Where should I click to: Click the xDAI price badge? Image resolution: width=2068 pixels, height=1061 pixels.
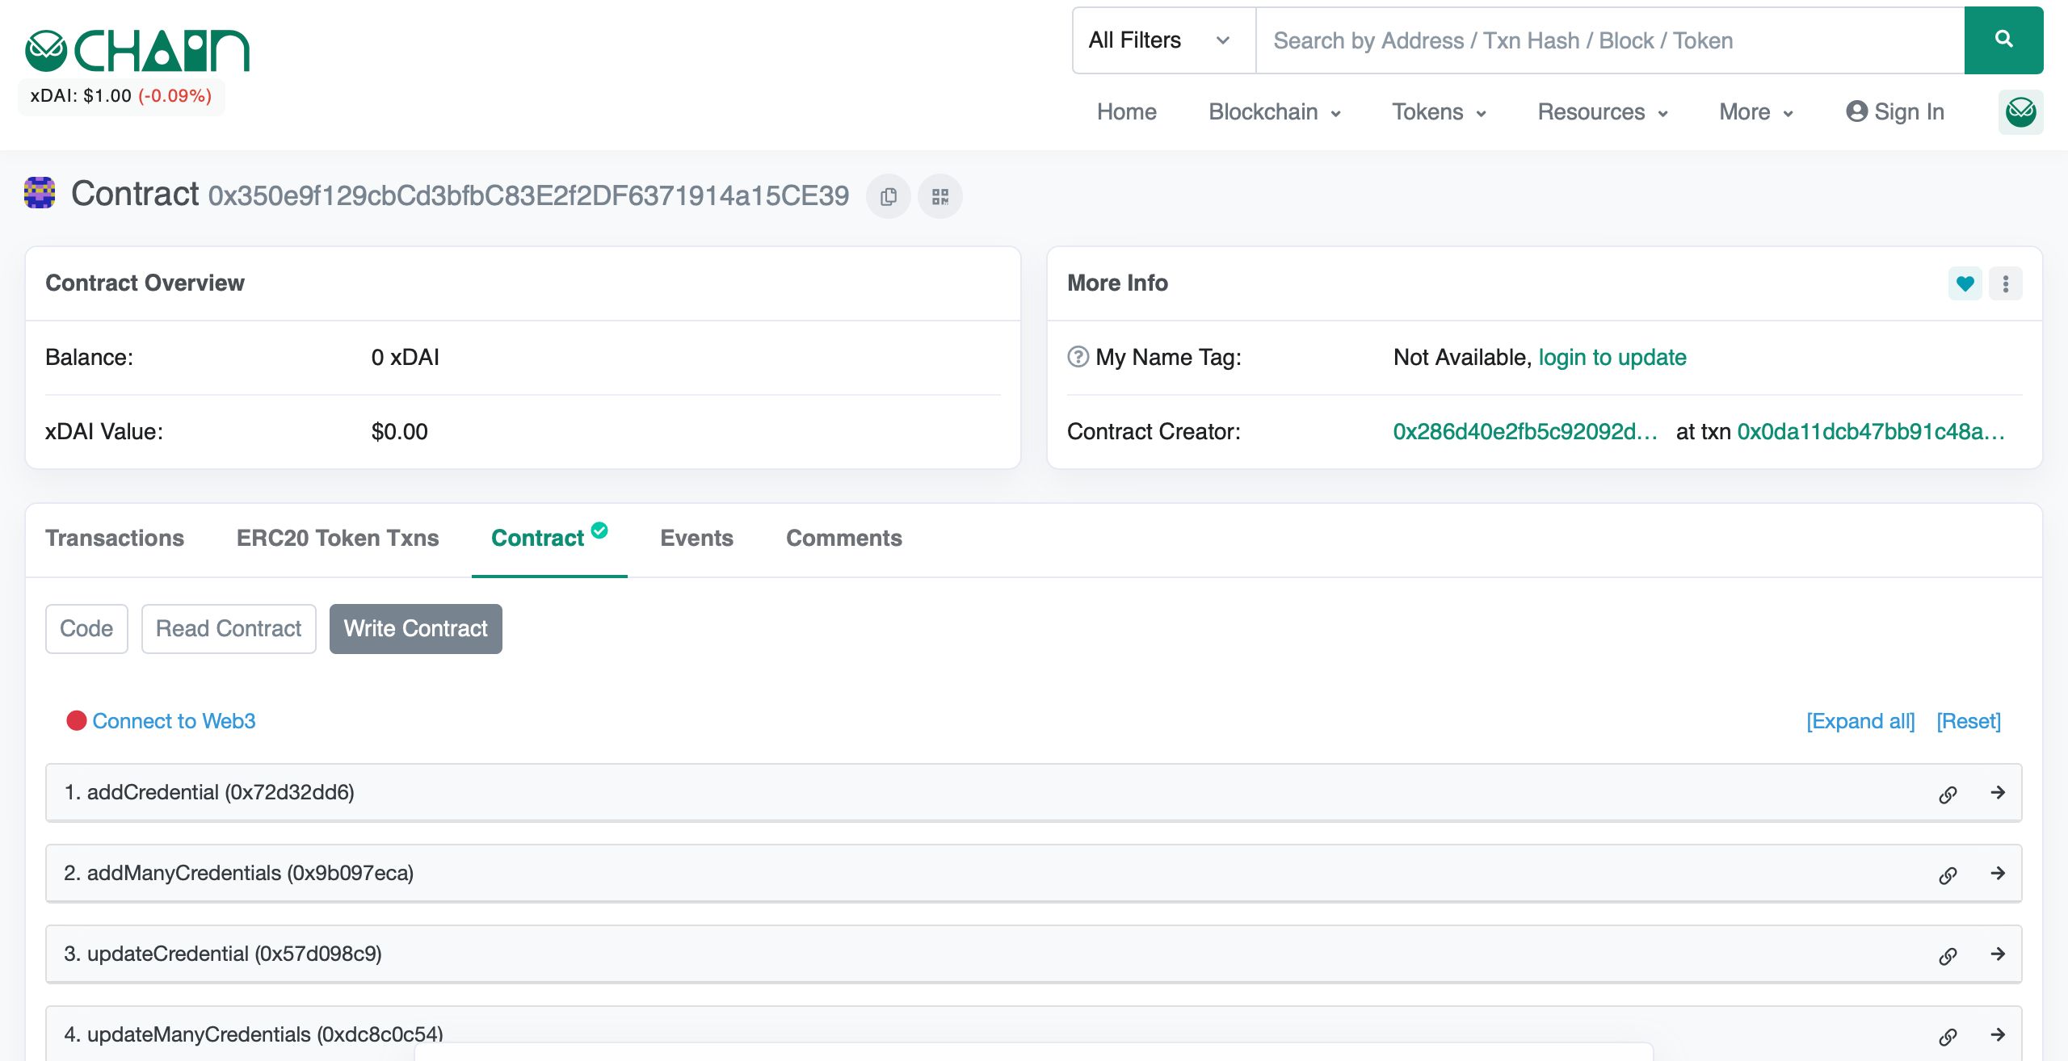coord(121,96)
